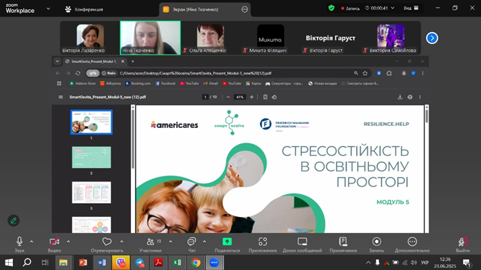This screenshot has height=270, width=481.
Task: Switch to Экран (Ніна Ткаченко) tab
Action: (195, 9)
